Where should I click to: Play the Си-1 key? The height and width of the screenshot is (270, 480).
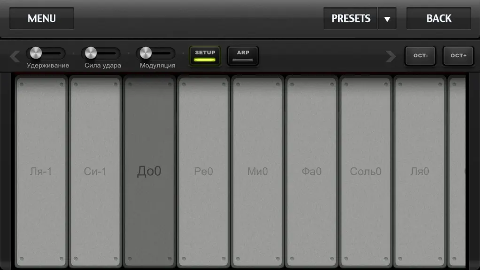pos(95,172)
